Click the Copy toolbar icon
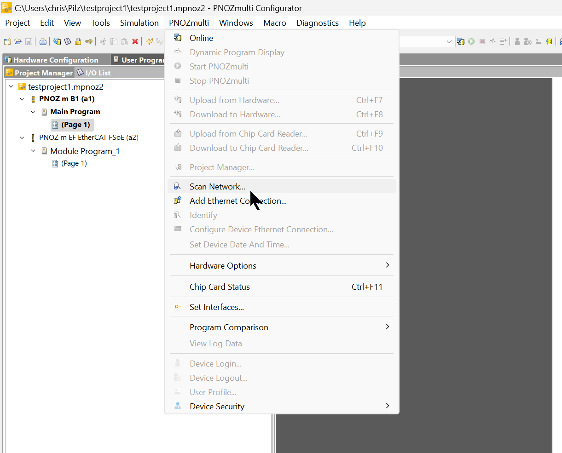The height and width of the screenshot is (453, 562). coord(114,41)
